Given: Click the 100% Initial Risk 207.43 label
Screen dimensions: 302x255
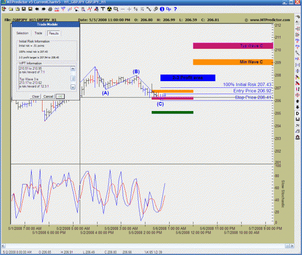Looking at the screenshot, I should tap(247, 85).
